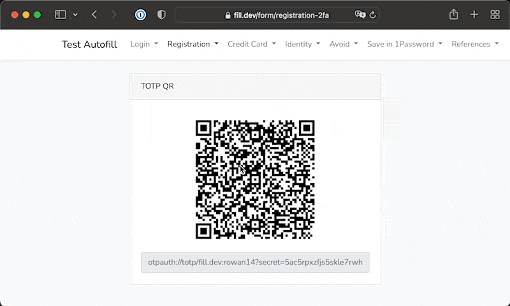Open the Avoid menu
The width and height of the screenshot is (510, 306).
[343, 44]
